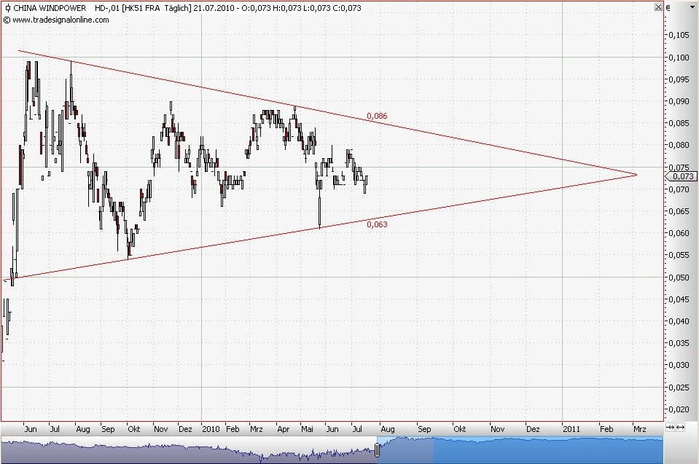This screenshot has height=464, width=699.
Task: Click the 0,063 lower trendline label
Action: 376,225
